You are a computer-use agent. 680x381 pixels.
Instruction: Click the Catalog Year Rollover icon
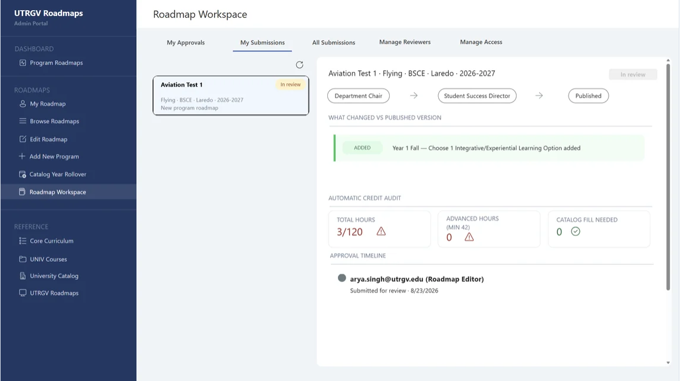(x=22, y=174)
